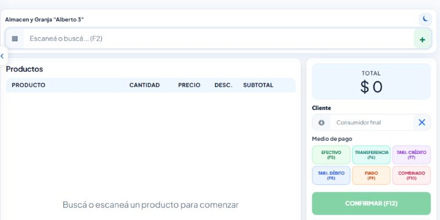
Task: Click the TOTAL $ 0 display
Action: (371, 81)
